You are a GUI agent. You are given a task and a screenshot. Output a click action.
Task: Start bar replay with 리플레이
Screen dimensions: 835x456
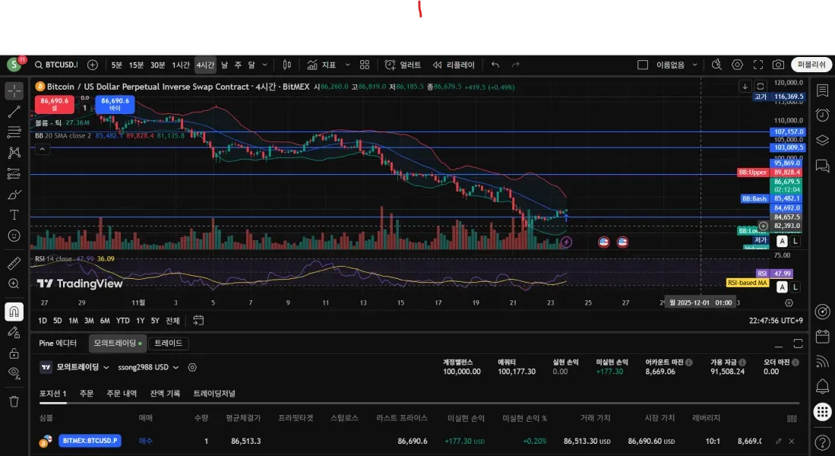point(453,65)
